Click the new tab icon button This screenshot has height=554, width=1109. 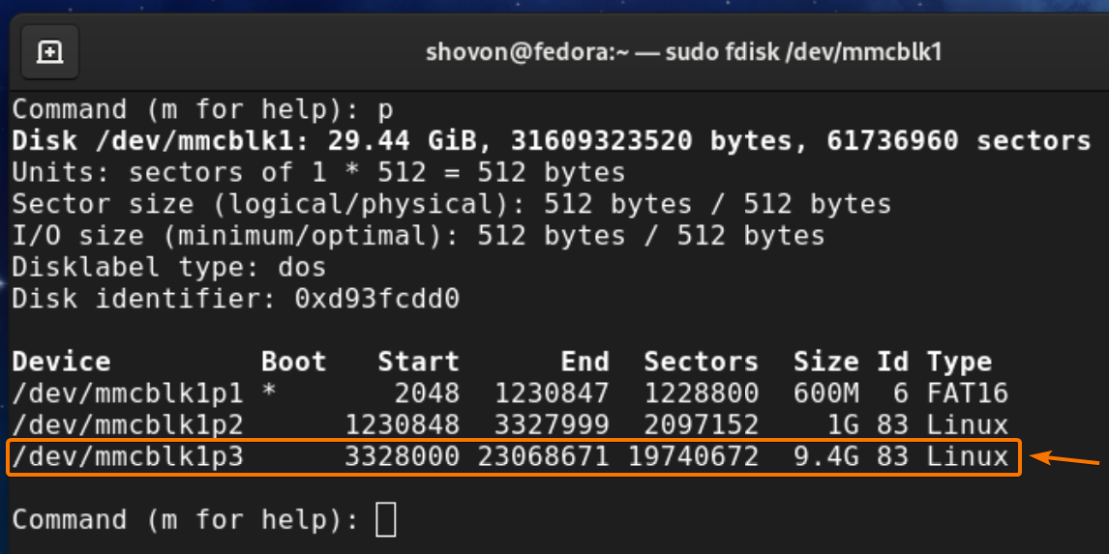tap(49, 52)
